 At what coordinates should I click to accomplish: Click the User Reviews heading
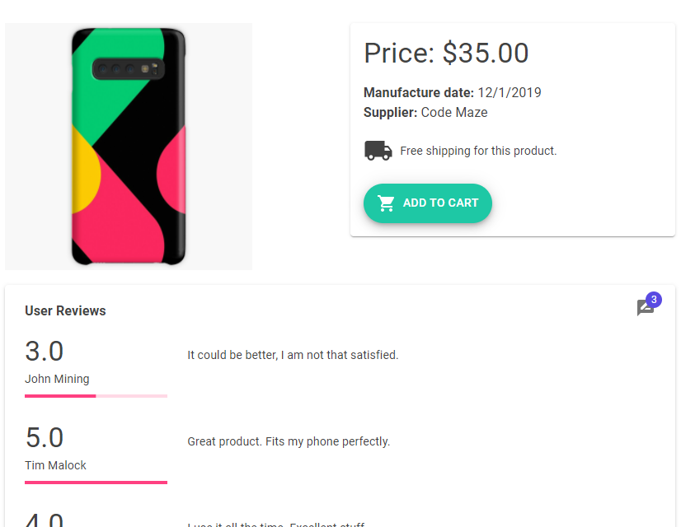coord(65,311)
